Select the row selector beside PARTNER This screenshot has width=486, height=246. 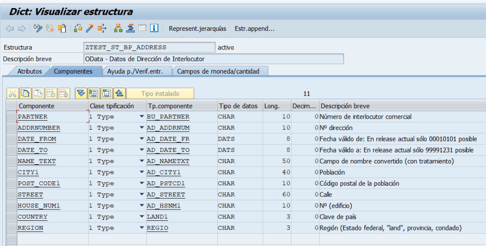[x=11, y=117]
